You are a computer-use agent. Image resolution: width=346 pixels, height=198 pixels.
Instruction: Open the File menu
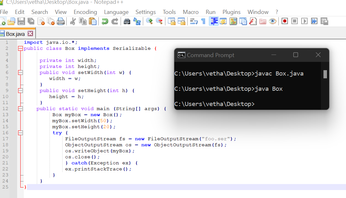pos(4,12)
